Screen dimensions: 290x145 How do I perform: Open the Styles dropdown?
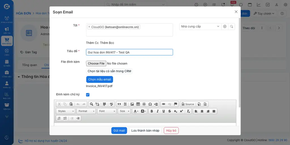click(65, 111)
